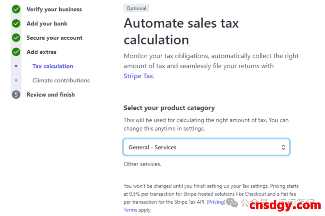
Task: Click the purple bullet next to Tax calculation
Action: click(x=16, y=66)
